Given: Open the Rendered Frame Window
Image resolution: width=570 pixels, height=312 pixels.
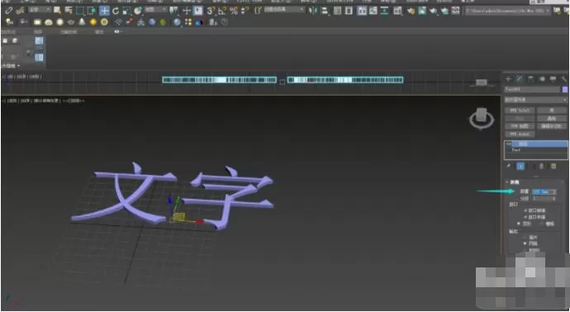Looking at the screenshot, I should [x=422, y=11].
